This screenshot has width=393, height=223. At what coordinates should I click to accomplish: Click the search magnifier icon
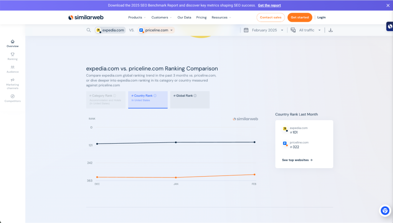click(89, 30)
